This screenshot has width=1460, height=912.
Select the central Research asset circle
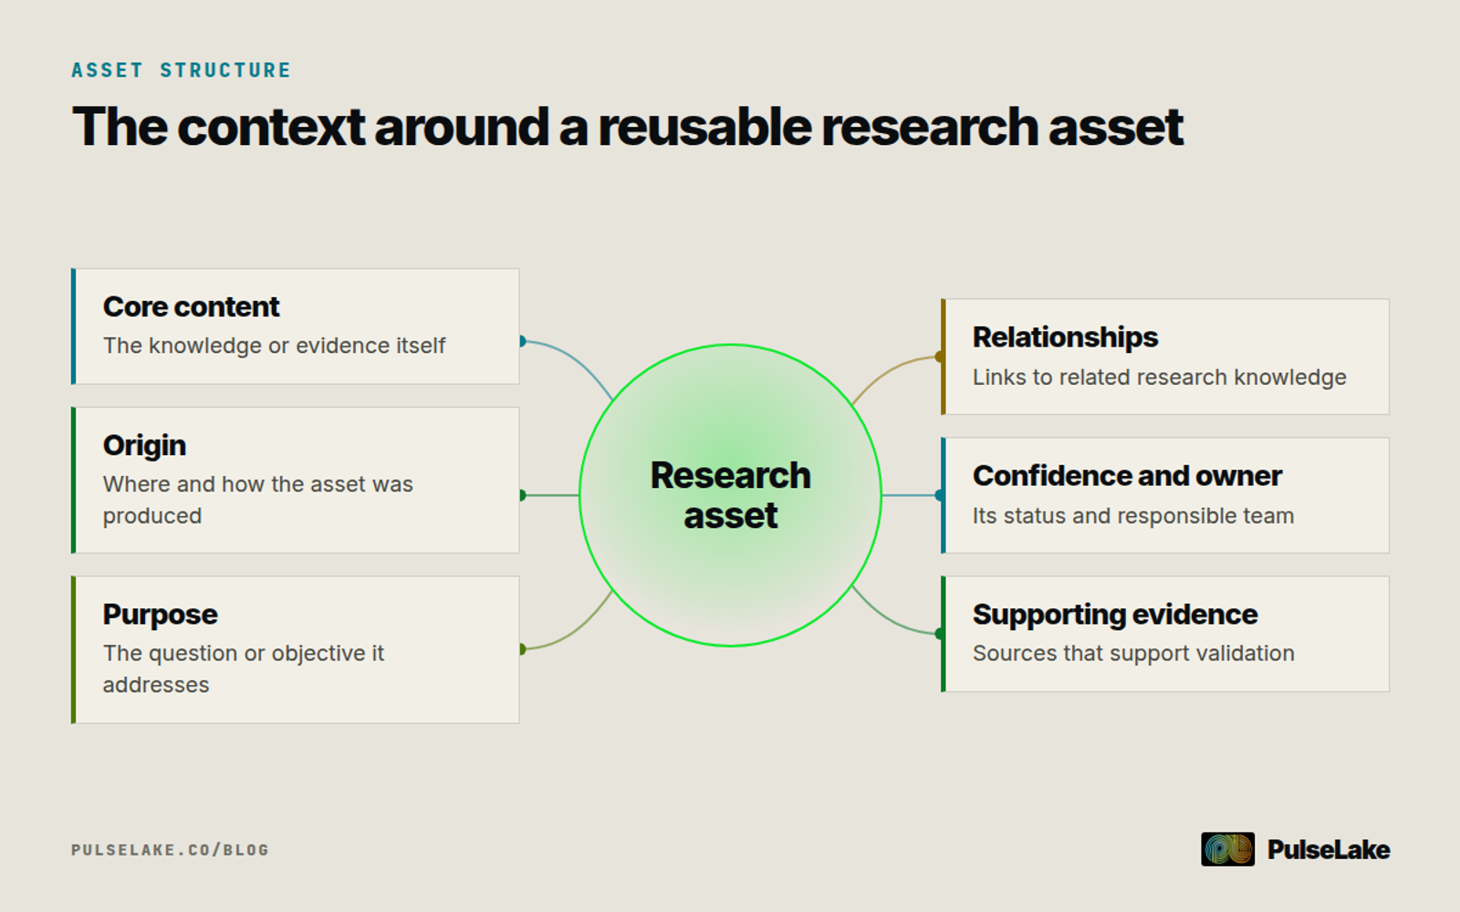click(x=730, y=495)
